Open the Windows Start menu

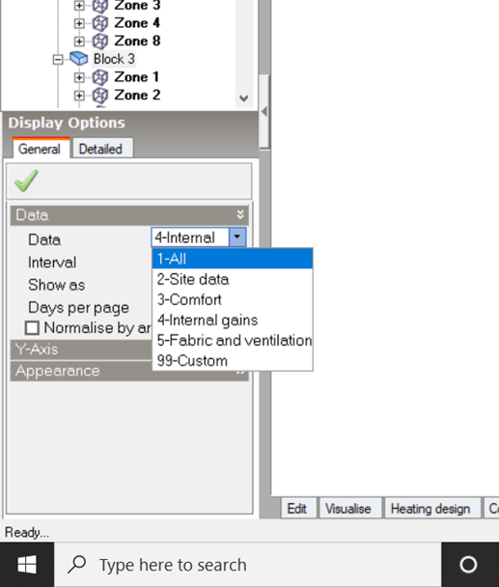tap(27, 565)
